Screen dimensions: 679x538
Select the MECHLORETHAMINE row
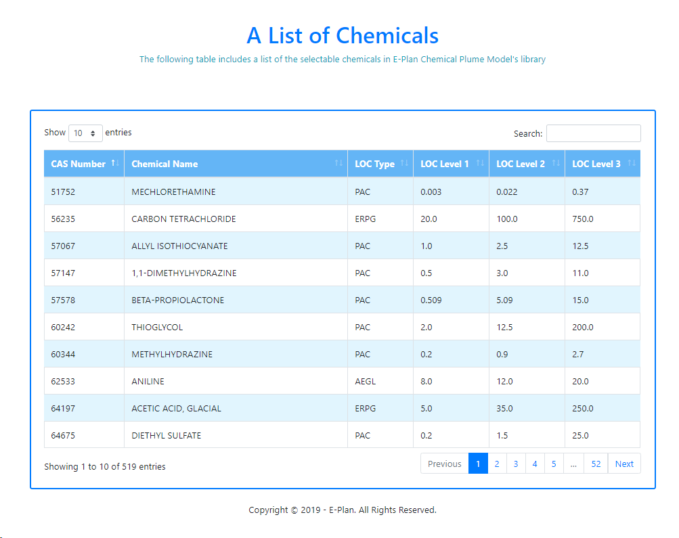(x=173, y=192)
